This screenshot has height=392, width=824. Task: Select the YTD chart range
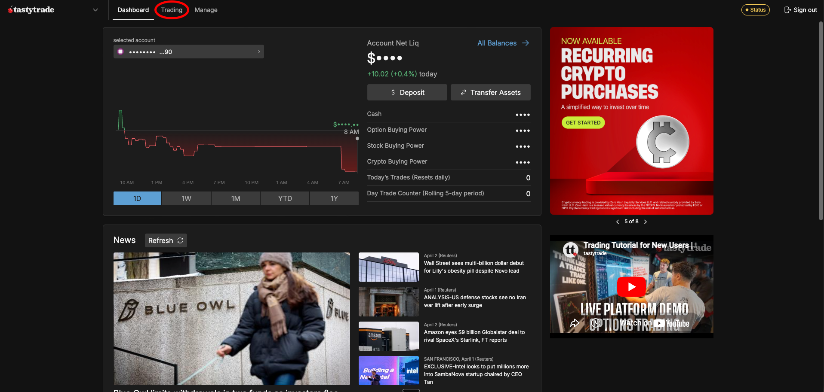285,198
